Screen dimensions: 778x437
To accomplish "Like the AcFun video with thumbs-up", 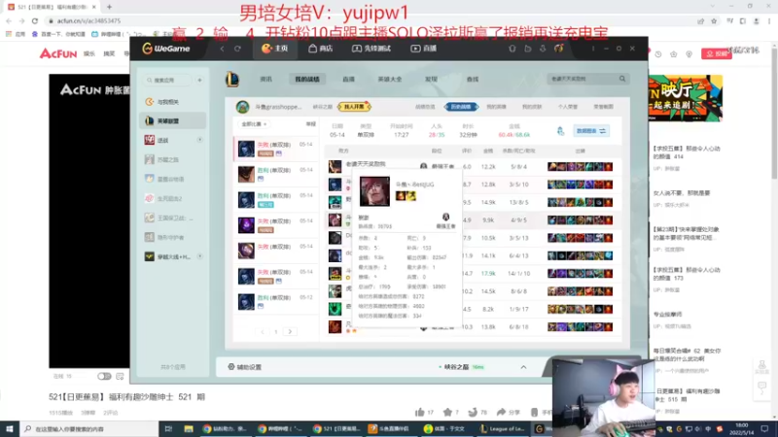I will [x=420, y=412].
